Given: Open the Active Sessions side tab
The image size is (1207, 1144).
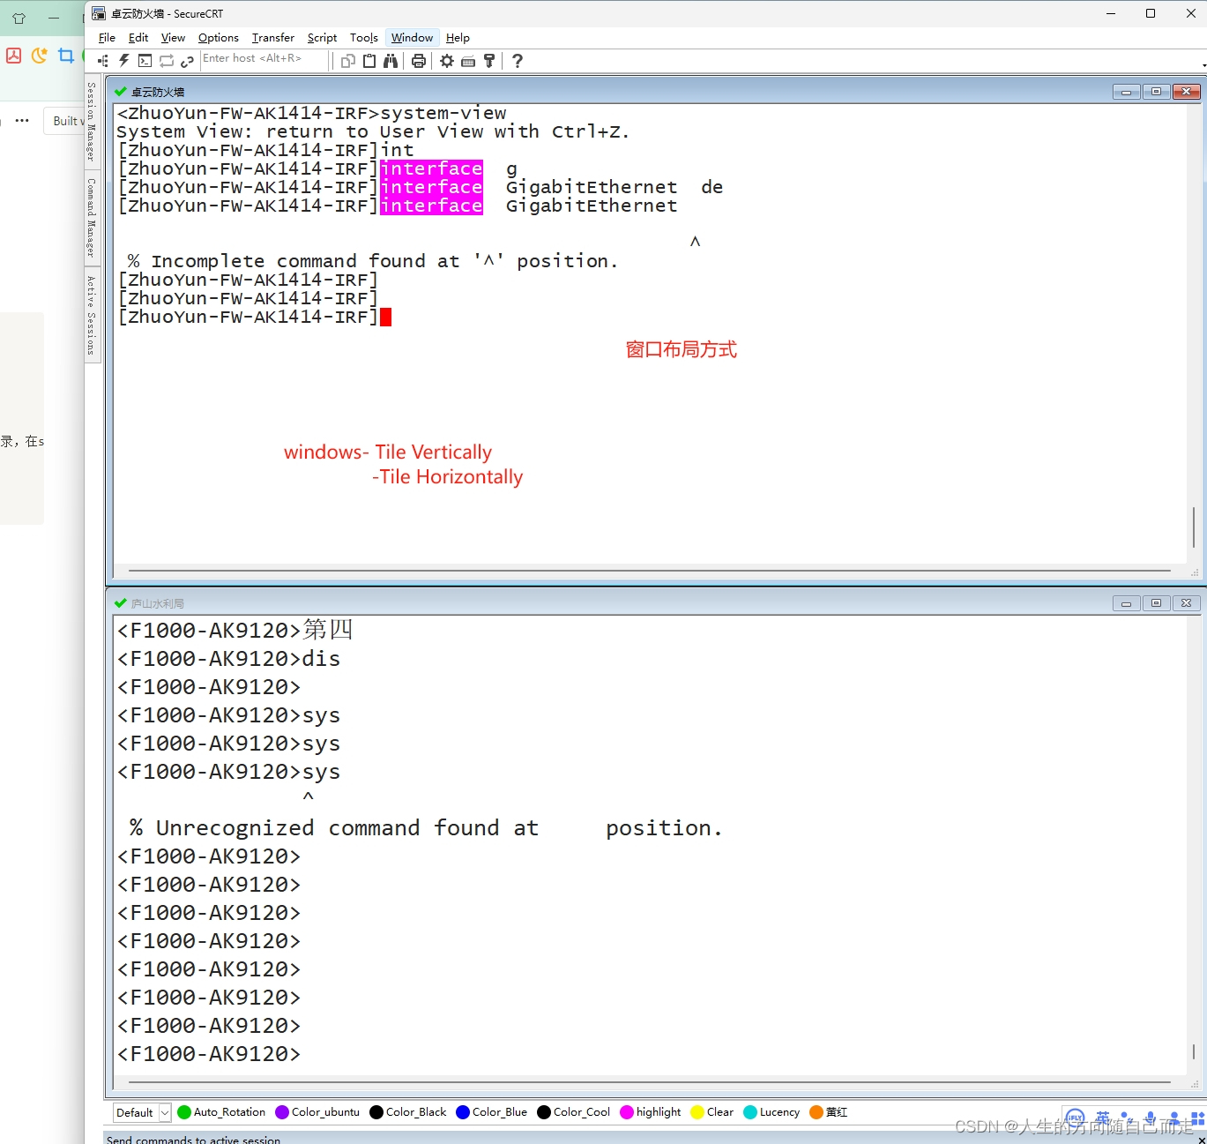Looking at the screenshot, I should click(92, 315).
